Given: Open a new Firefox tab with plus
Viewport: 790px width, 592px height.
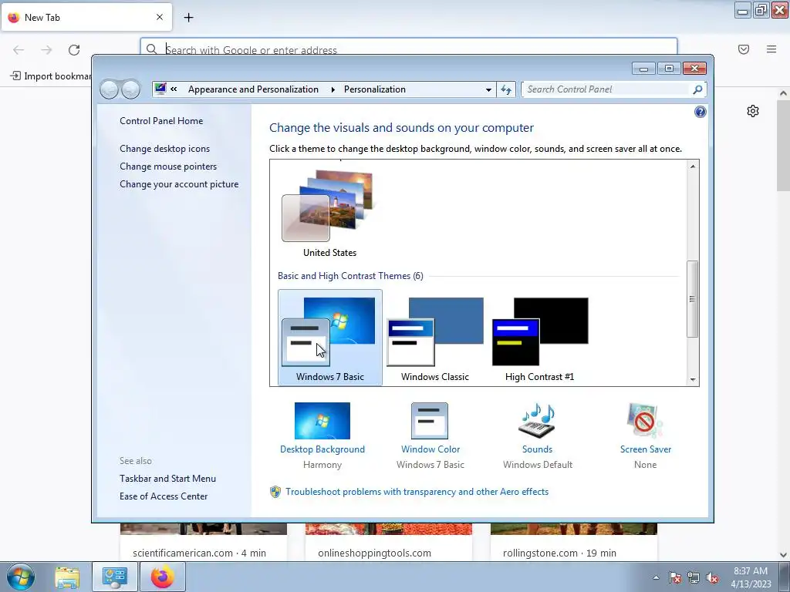Looking at the screenshot, I should point(188,18).
